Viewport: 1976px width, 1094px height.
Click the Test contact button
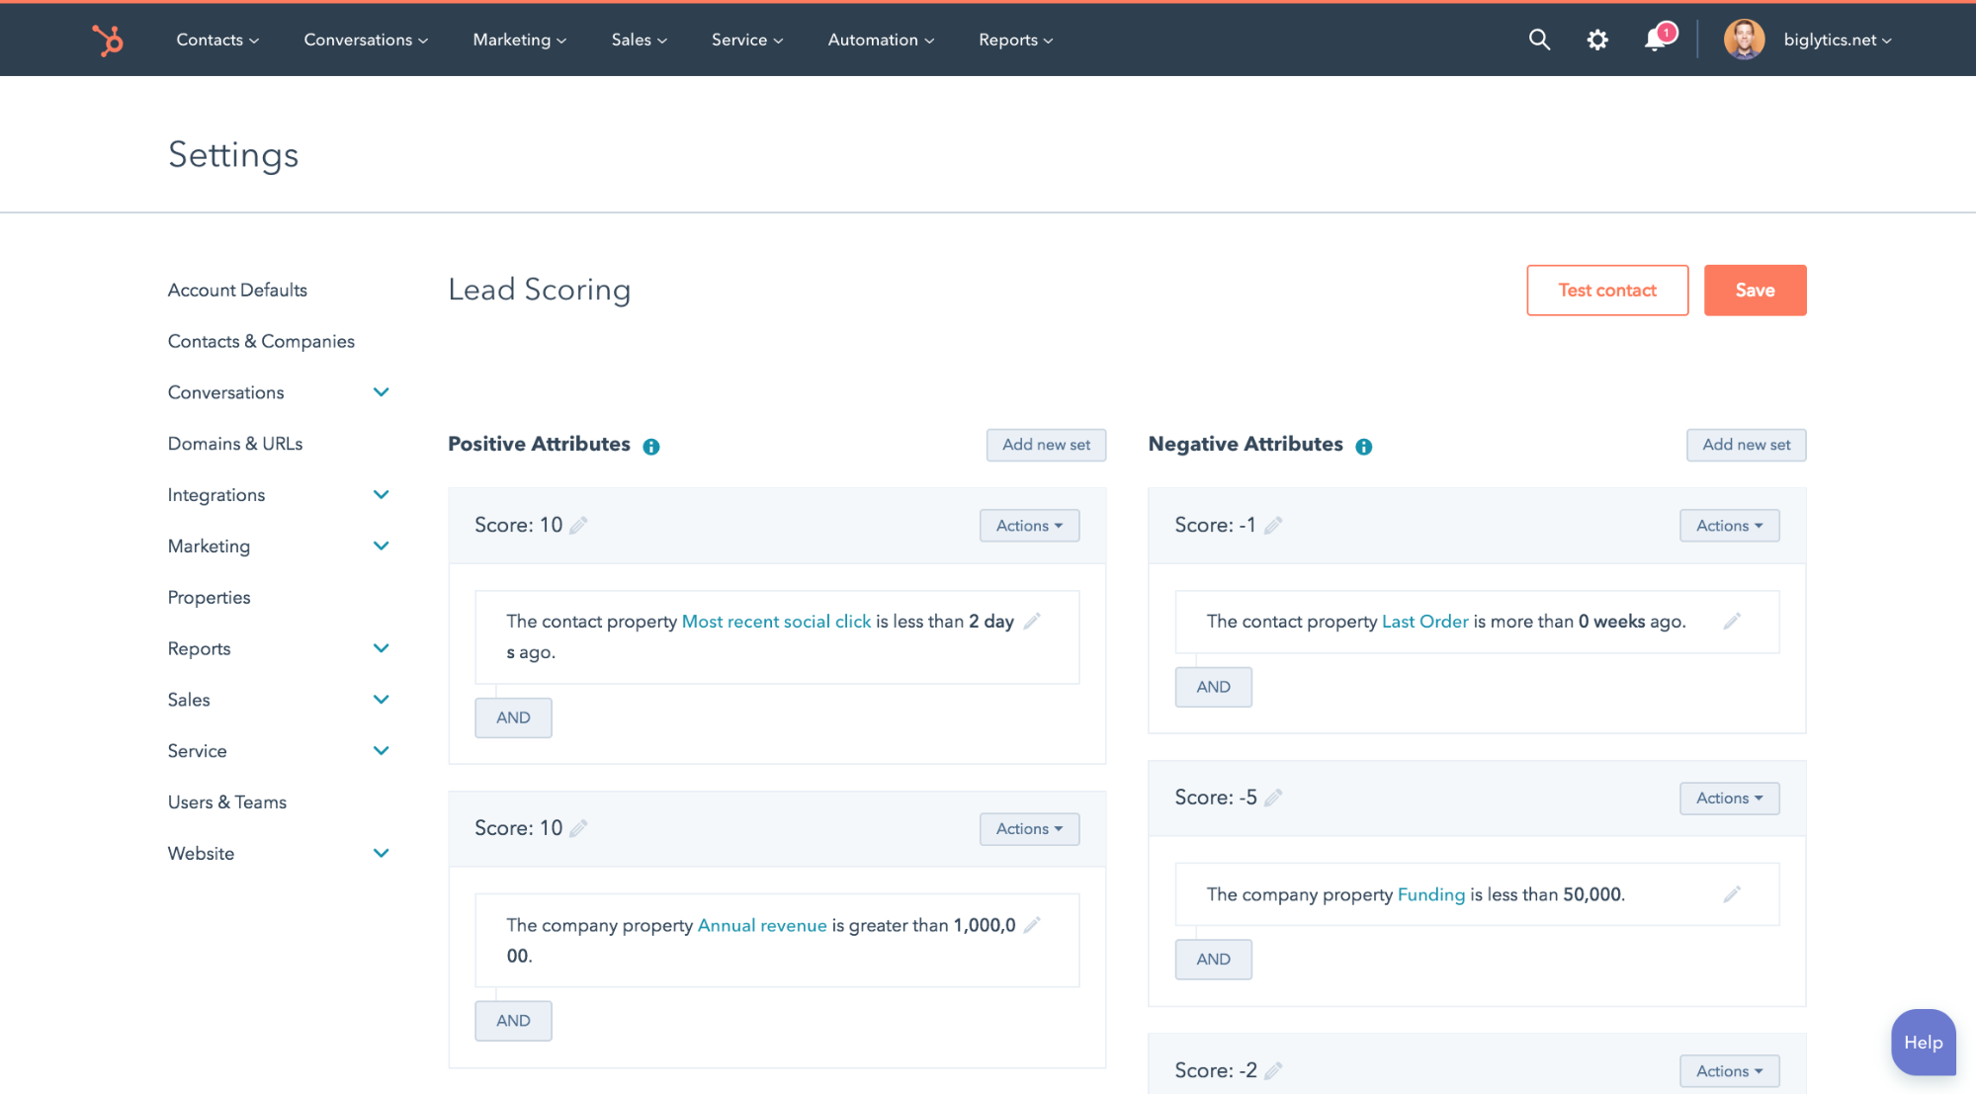pyautogui.click(x=1607, y=290)
